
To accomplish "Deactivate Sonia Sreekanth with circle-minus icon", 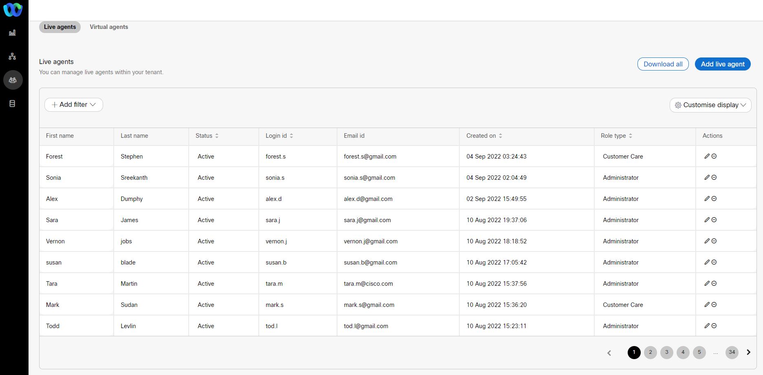I will click(714, 177).
